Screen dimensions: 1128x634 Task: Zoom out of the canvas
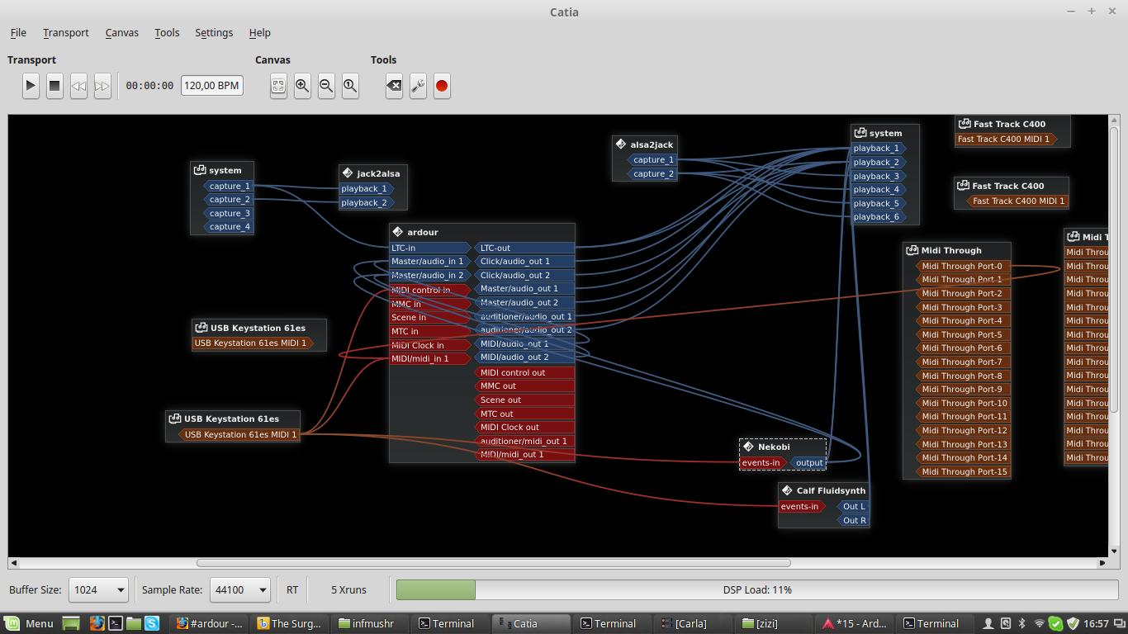click(326, 85)
